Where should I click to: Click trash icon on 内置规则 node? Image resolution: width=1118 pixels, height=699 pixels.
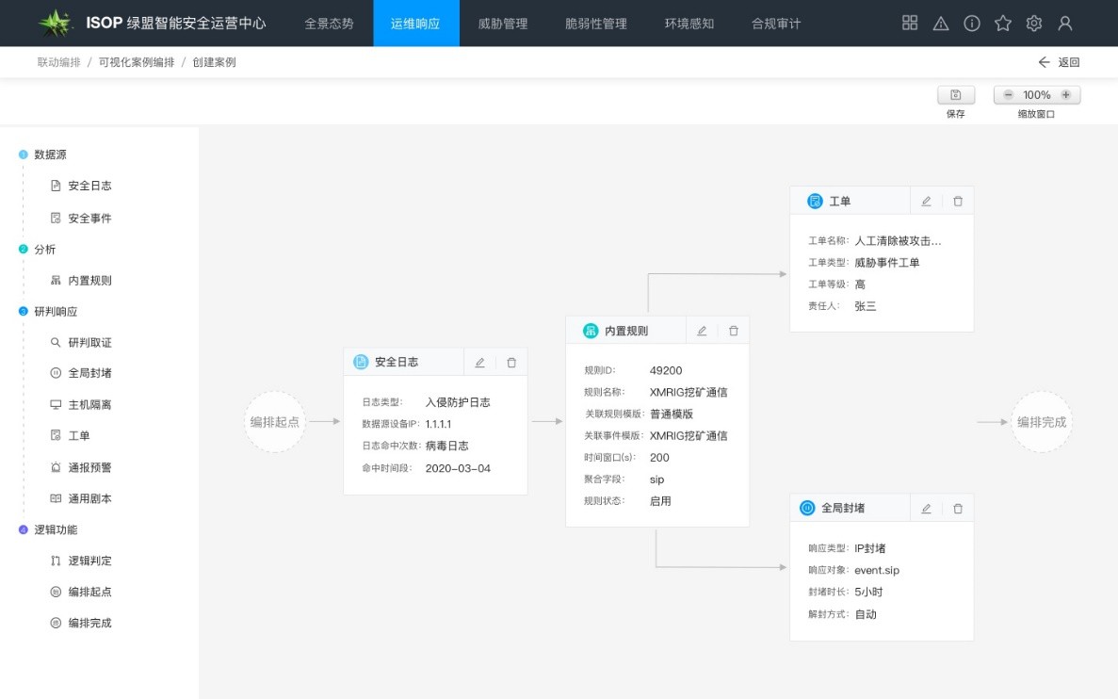(x=734, y=331)
